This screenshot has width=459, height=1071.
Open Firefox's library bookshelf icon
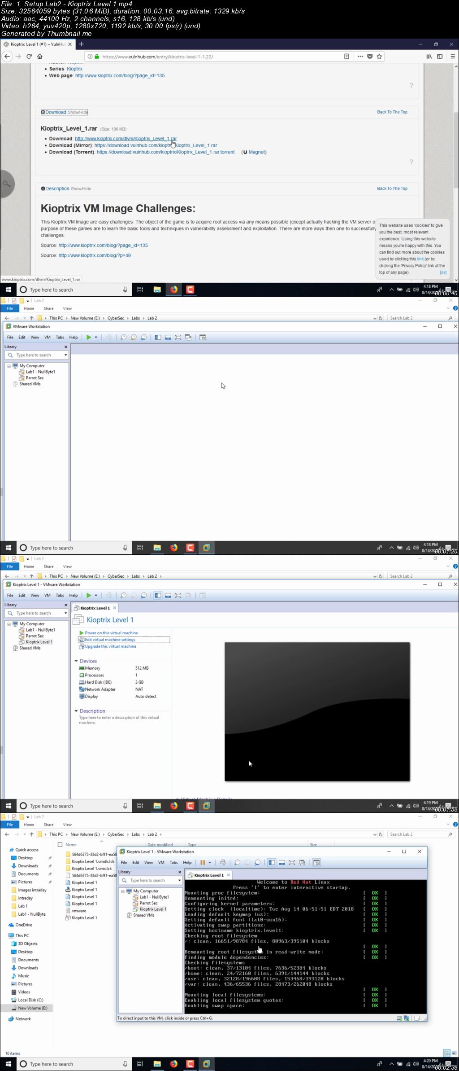tap(429, 57)
